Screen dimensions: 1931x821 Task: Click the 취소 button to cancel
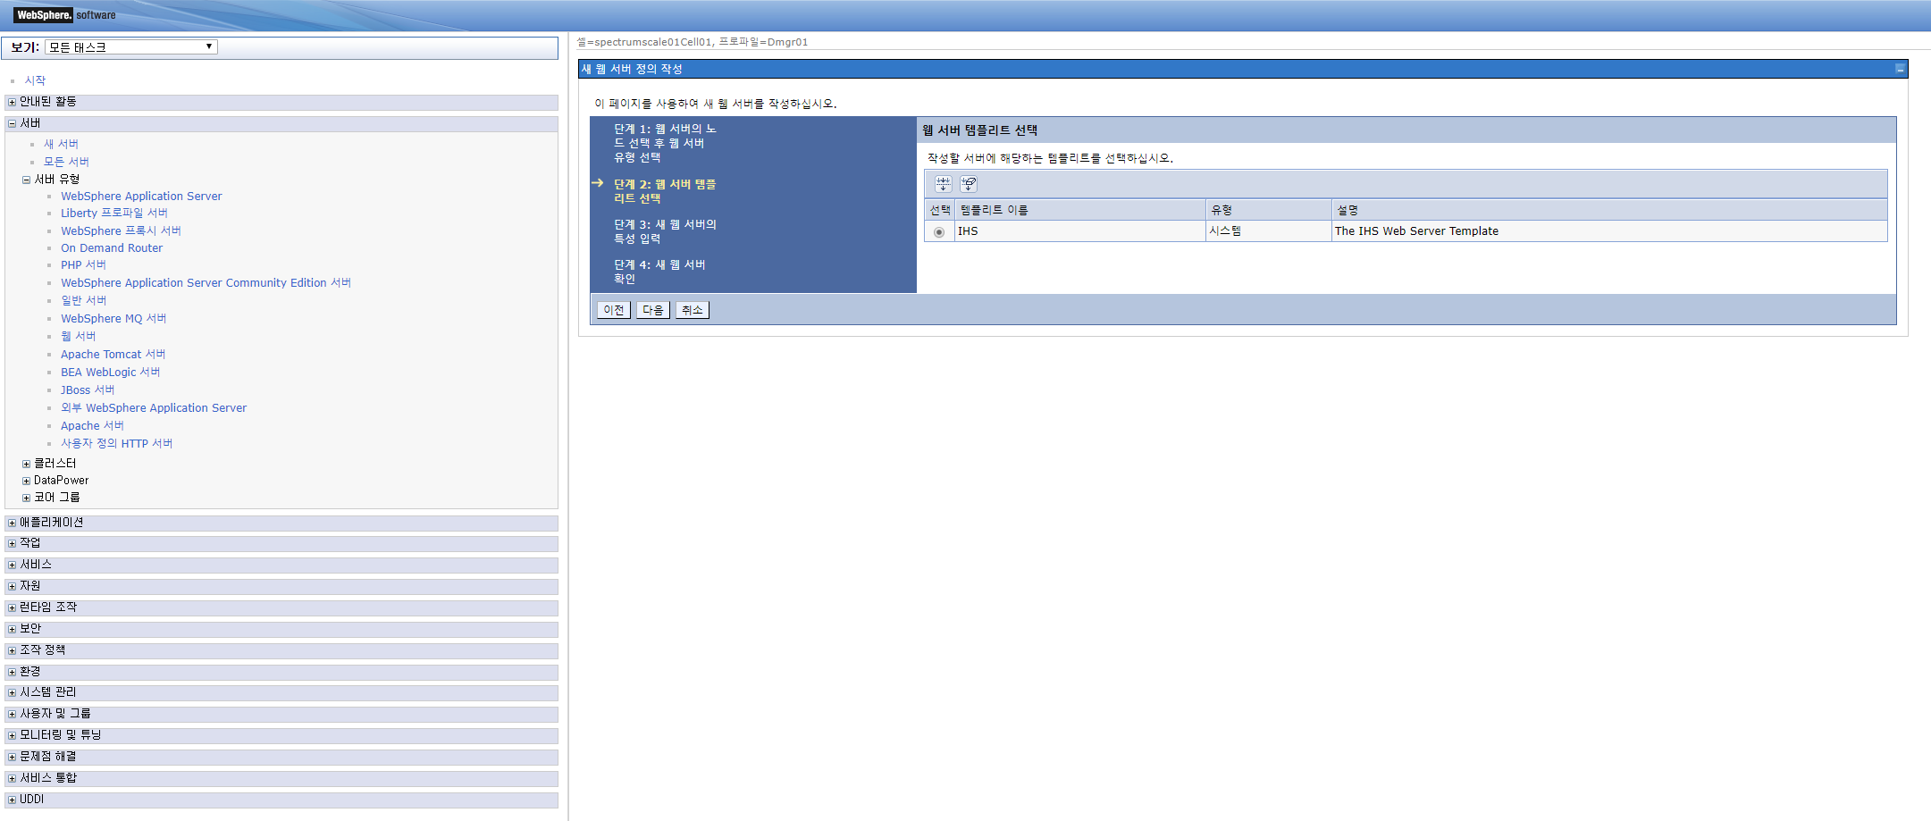pos(692,309)
